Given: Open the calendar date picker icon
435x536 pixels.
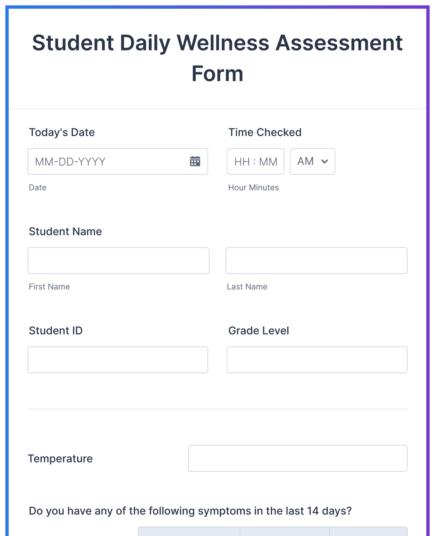Looking at the screenshot, I should click(x=195, y=161).
